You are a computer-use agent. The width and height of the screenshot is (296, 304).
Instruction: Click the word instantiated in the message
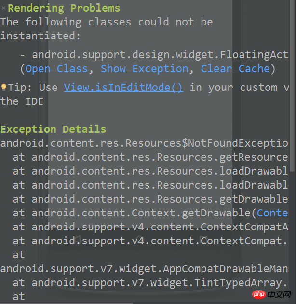pyautogui.click(x=40, y=36)
